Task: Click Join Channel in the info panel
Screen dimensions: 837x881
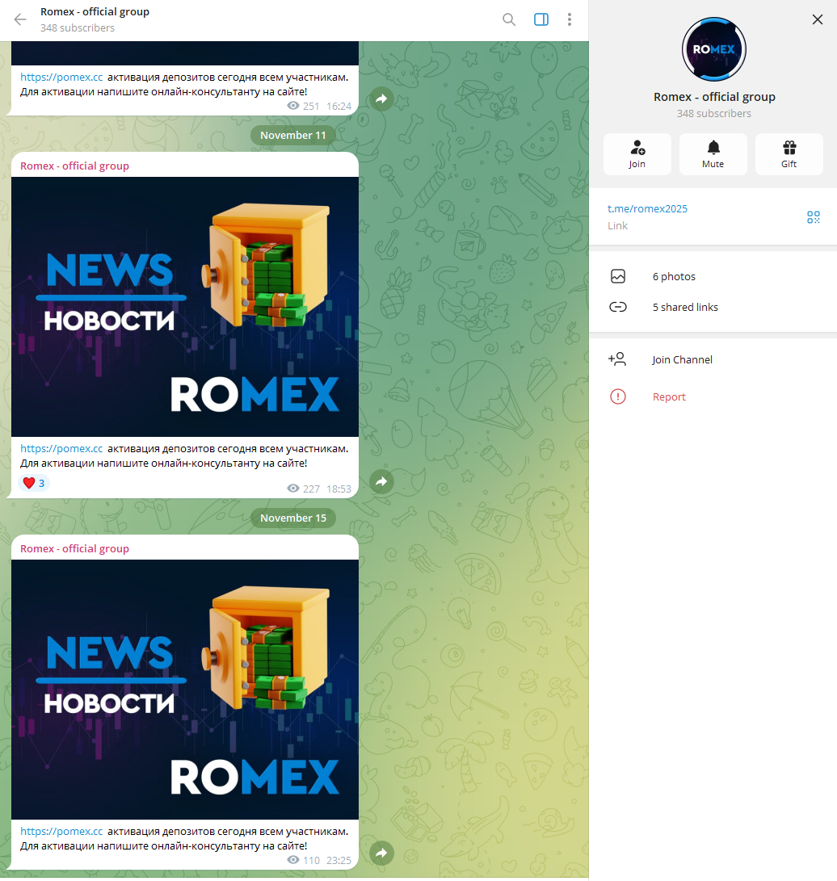Action: point(682,359)
